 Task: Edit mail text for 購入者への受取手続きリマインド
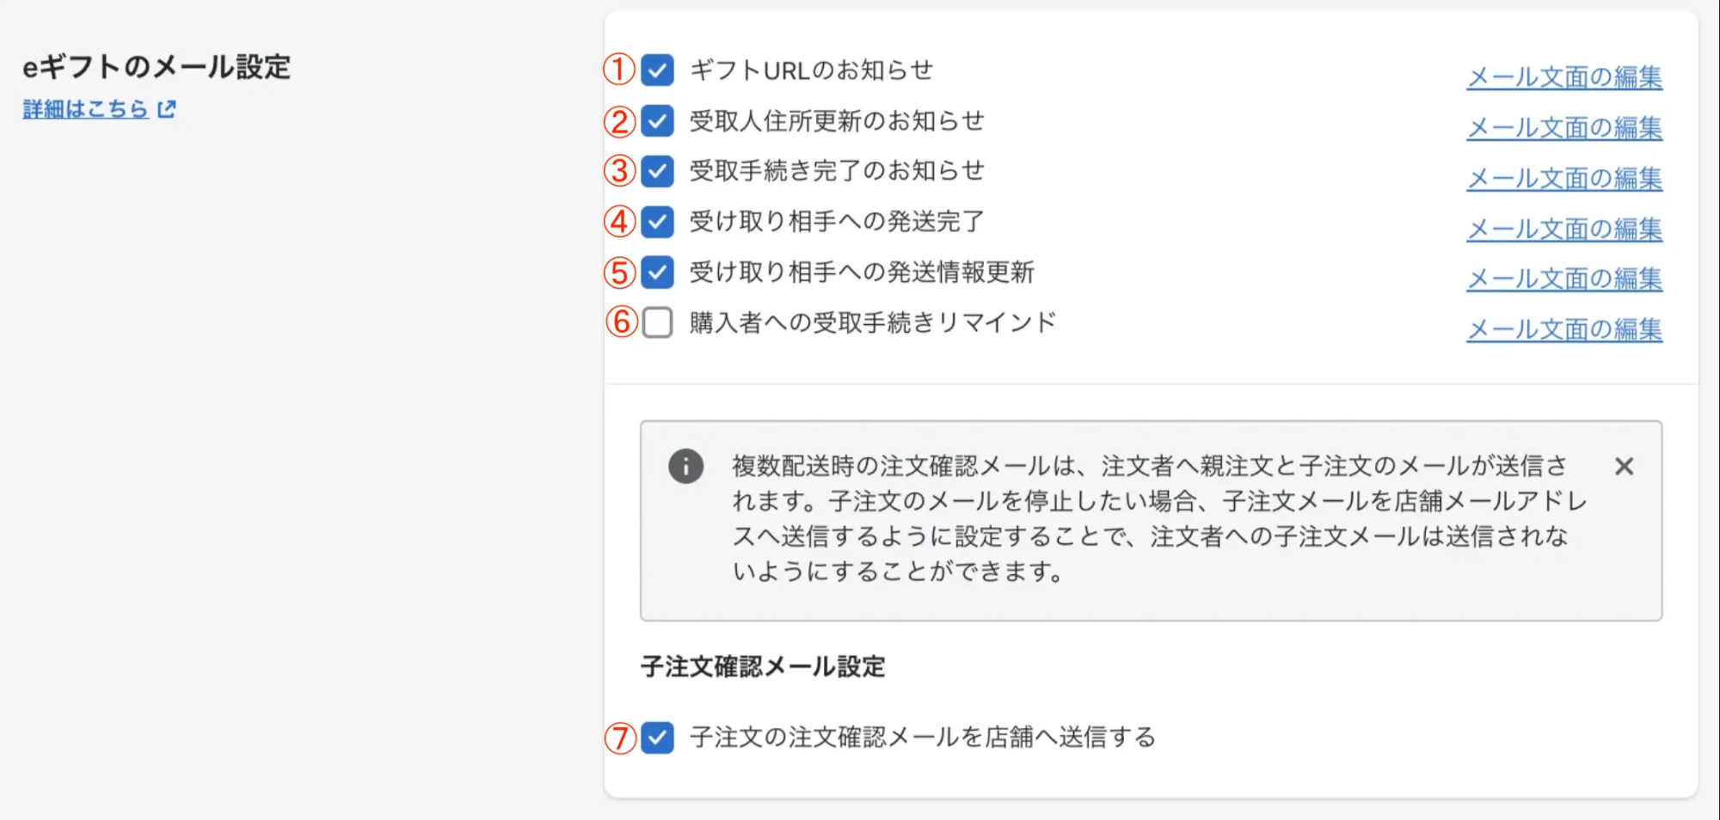point(1563,330)
